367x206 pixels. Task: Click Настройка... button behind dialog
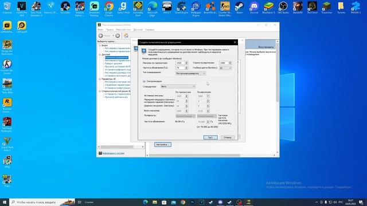pos(163,145)
